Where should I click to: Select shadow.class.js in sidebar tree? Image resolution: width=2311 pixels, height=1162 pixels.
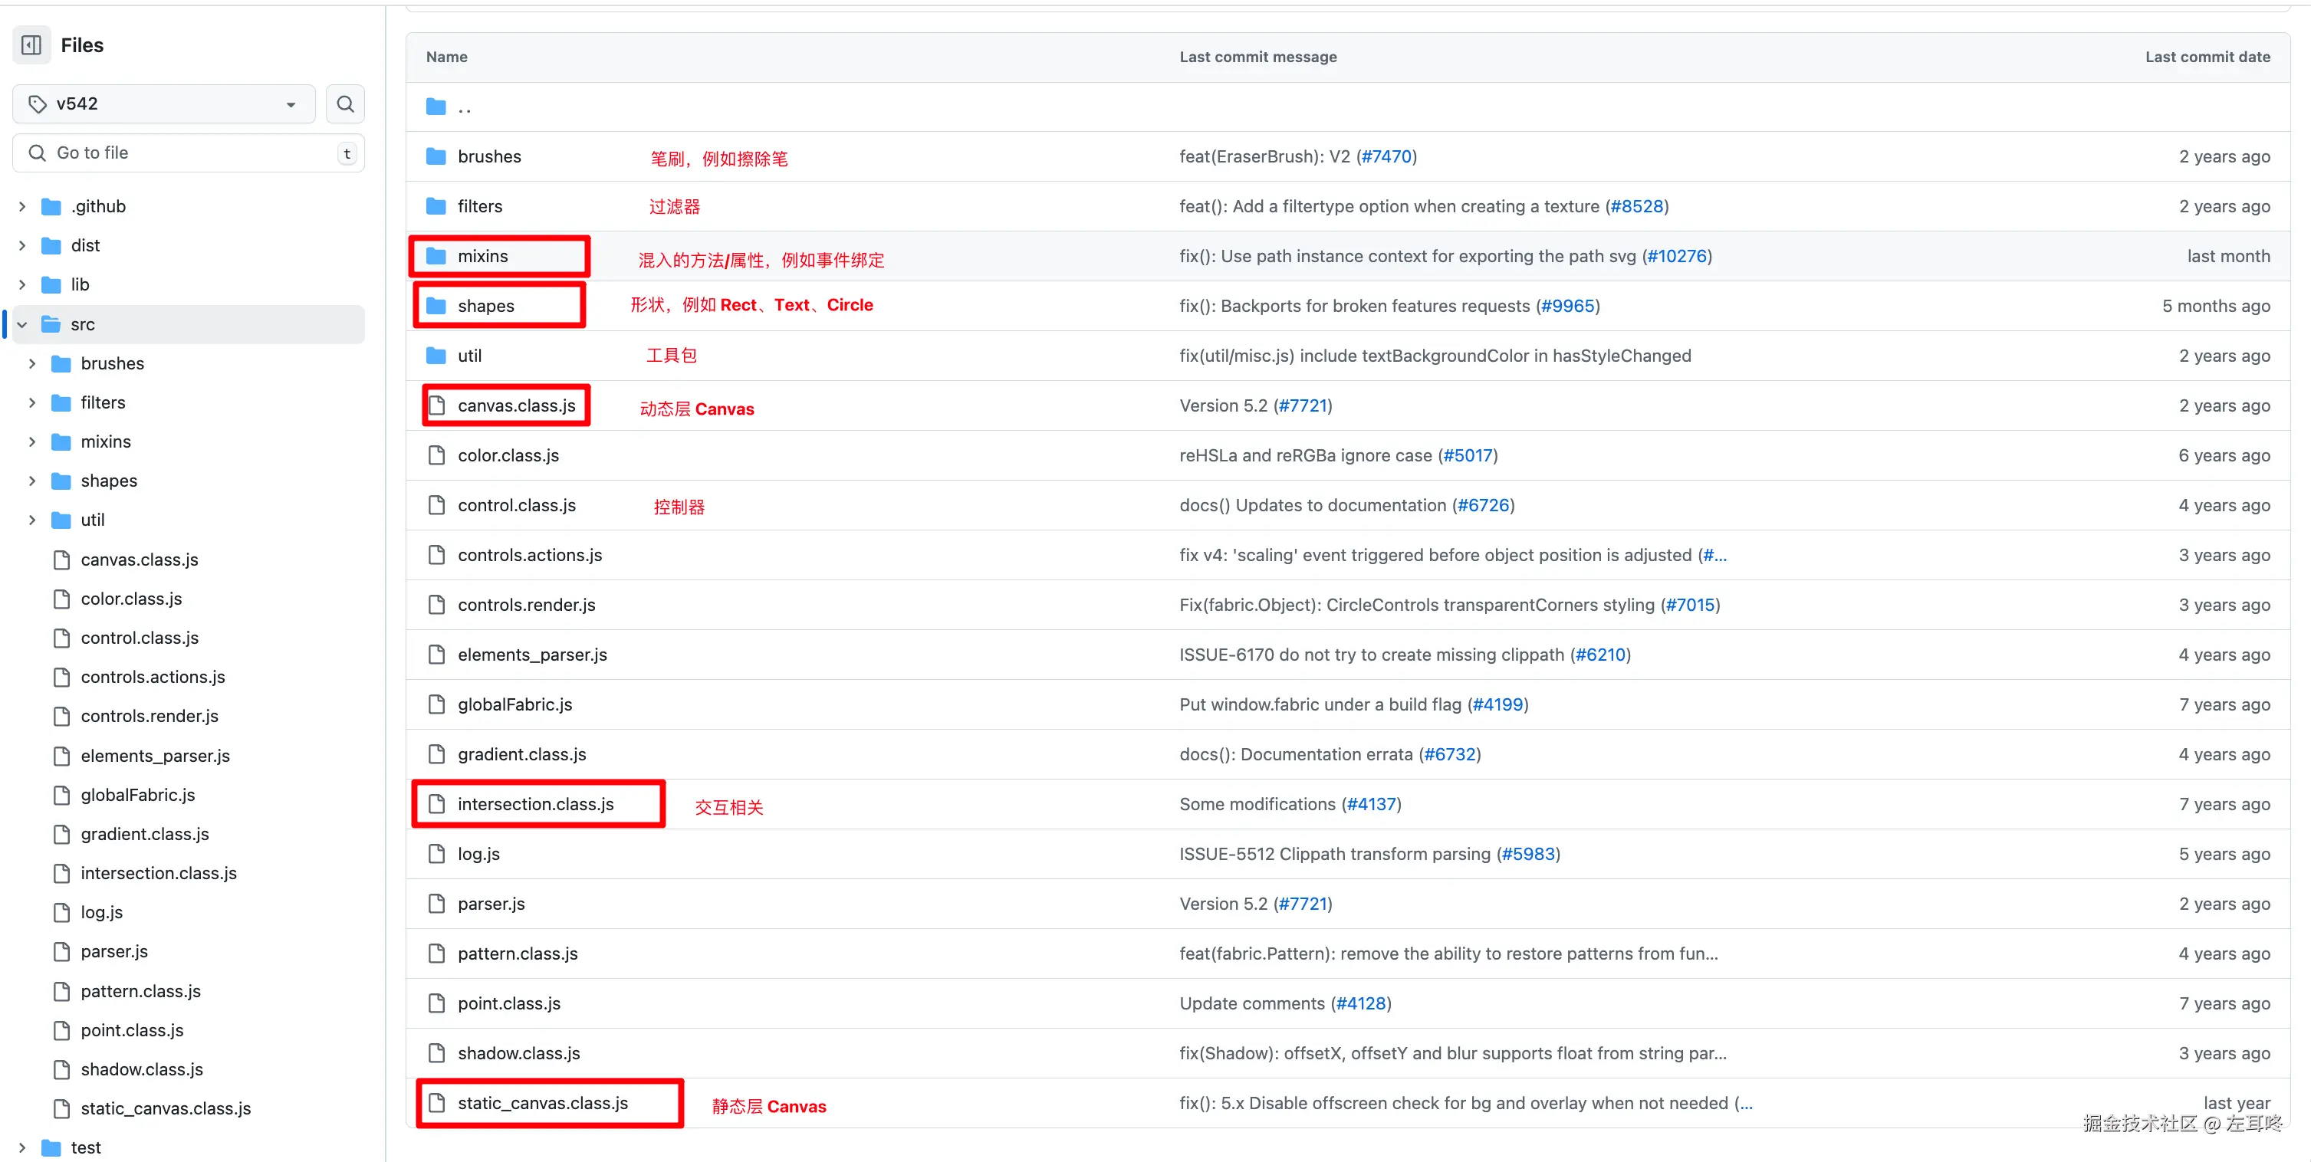[x=142, y=1070]
